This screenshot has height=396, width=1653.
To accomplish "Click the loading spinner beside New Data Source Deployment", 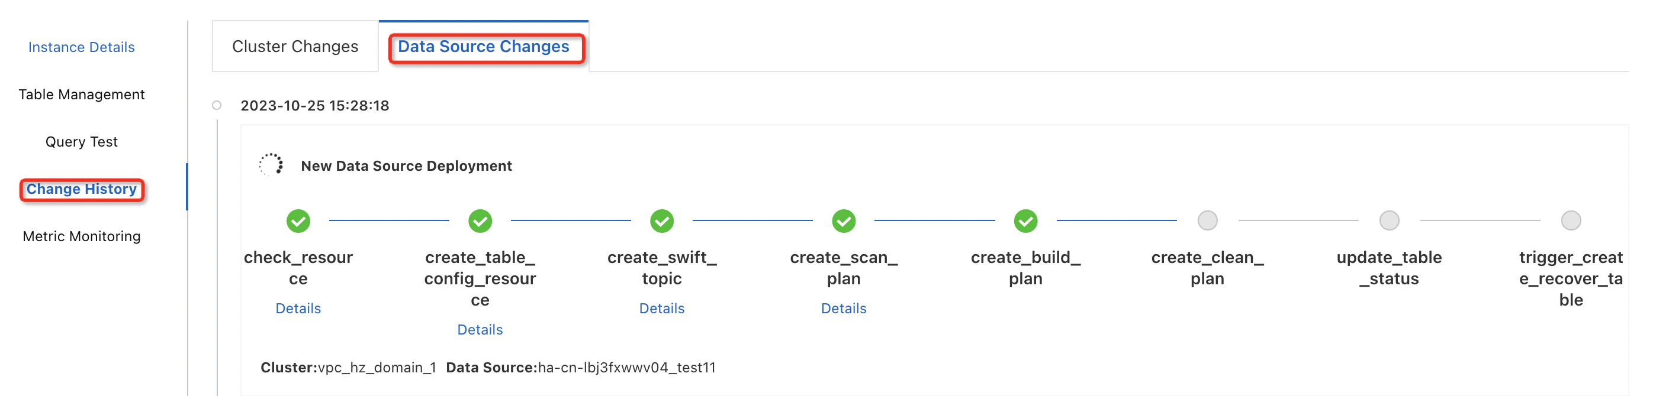I will [x=271, y=165].
